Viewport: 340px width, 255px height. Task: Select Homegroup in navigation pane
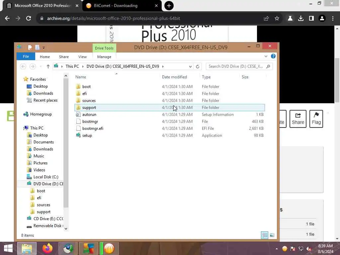41,114
